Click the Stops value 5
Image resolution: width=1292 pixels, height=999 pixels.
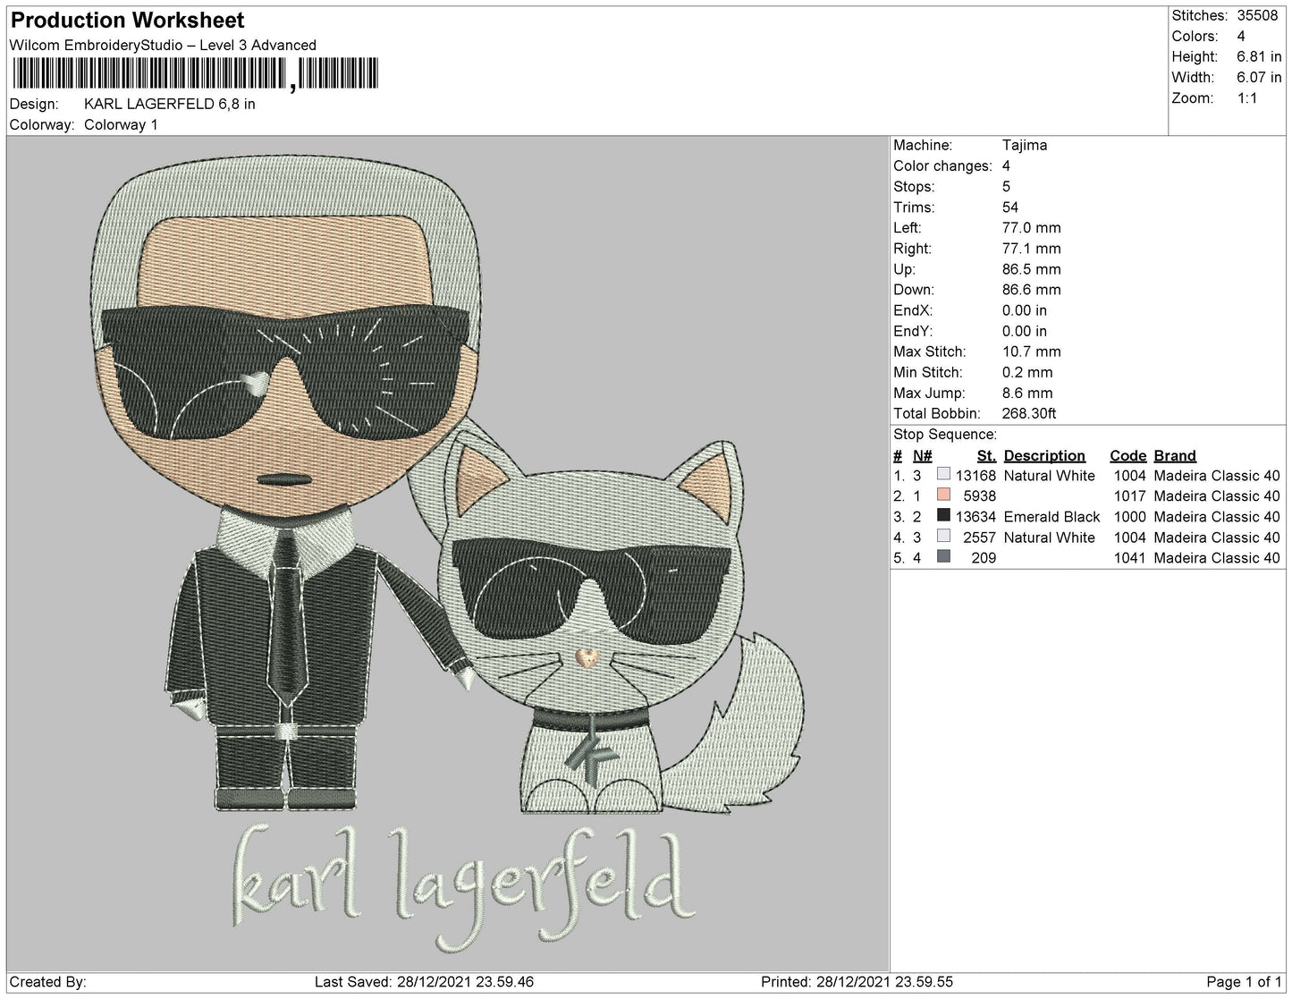click(1006, 187)
